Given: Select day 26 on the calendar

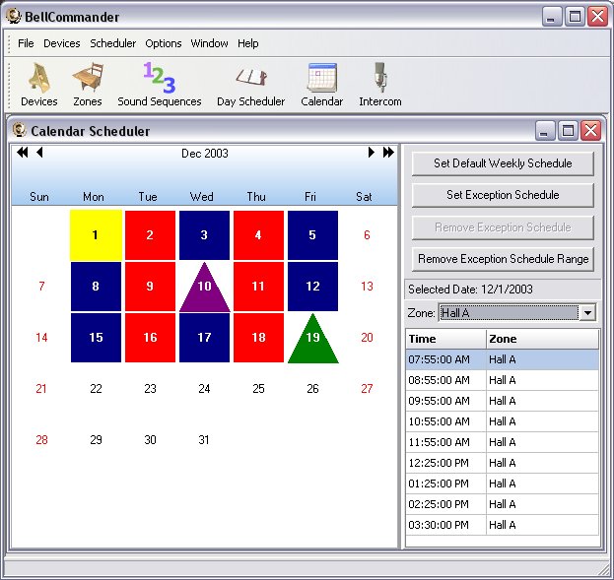Looking at the screenshot, I should tap(312, 389).
